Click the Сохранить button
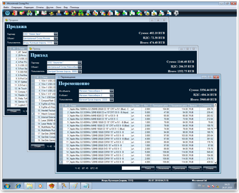Viewport: 239px width, 193px height. 195,168
